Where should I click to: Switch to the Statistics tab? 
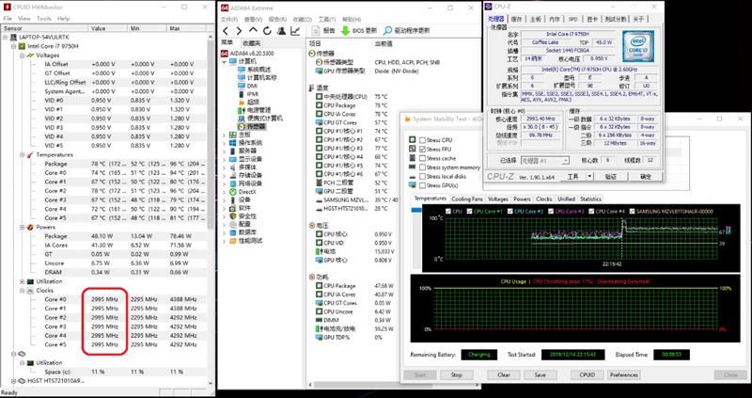tap(590, 199)
